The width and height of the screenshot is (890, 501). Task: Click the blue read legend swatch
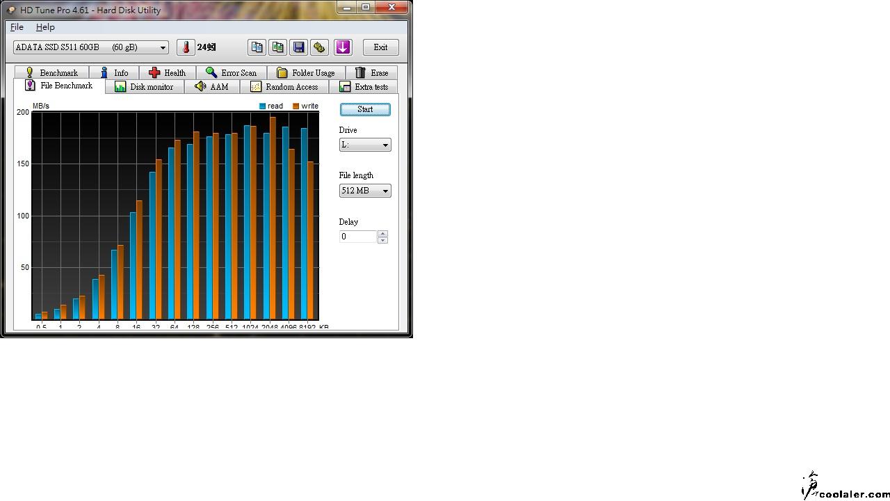click(x=263, y=106)
